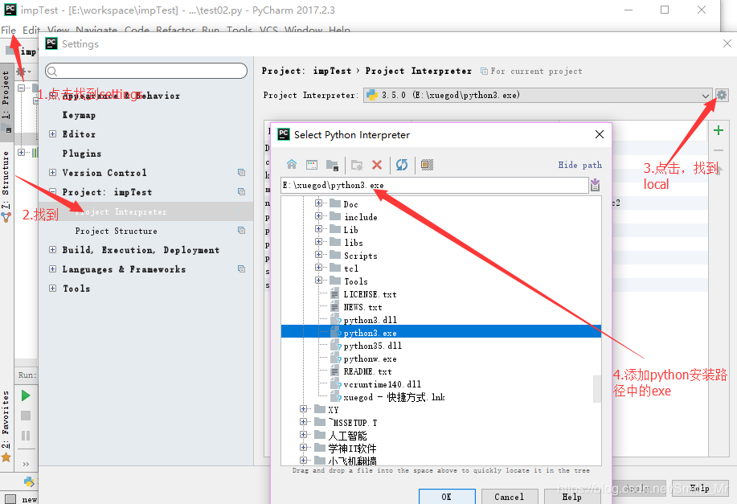Close the Select Python Interpreter dialog

click(x=600, y=134)
